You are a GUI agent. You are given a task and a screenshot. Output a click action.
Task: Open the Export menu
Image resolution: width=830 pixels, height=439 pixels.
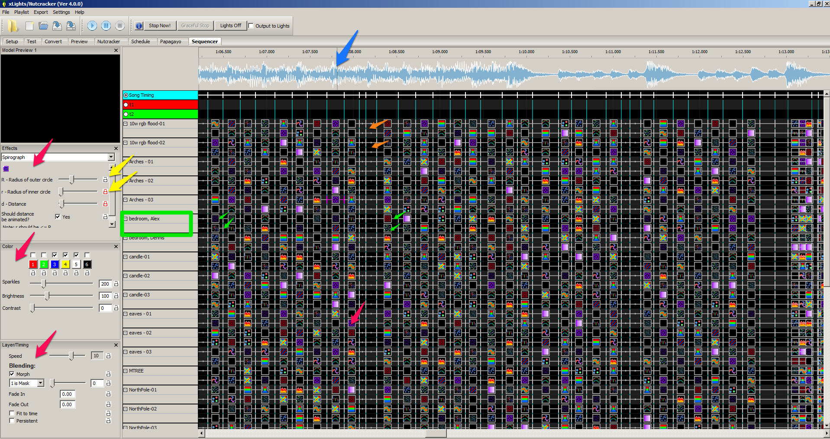[41, 12]
